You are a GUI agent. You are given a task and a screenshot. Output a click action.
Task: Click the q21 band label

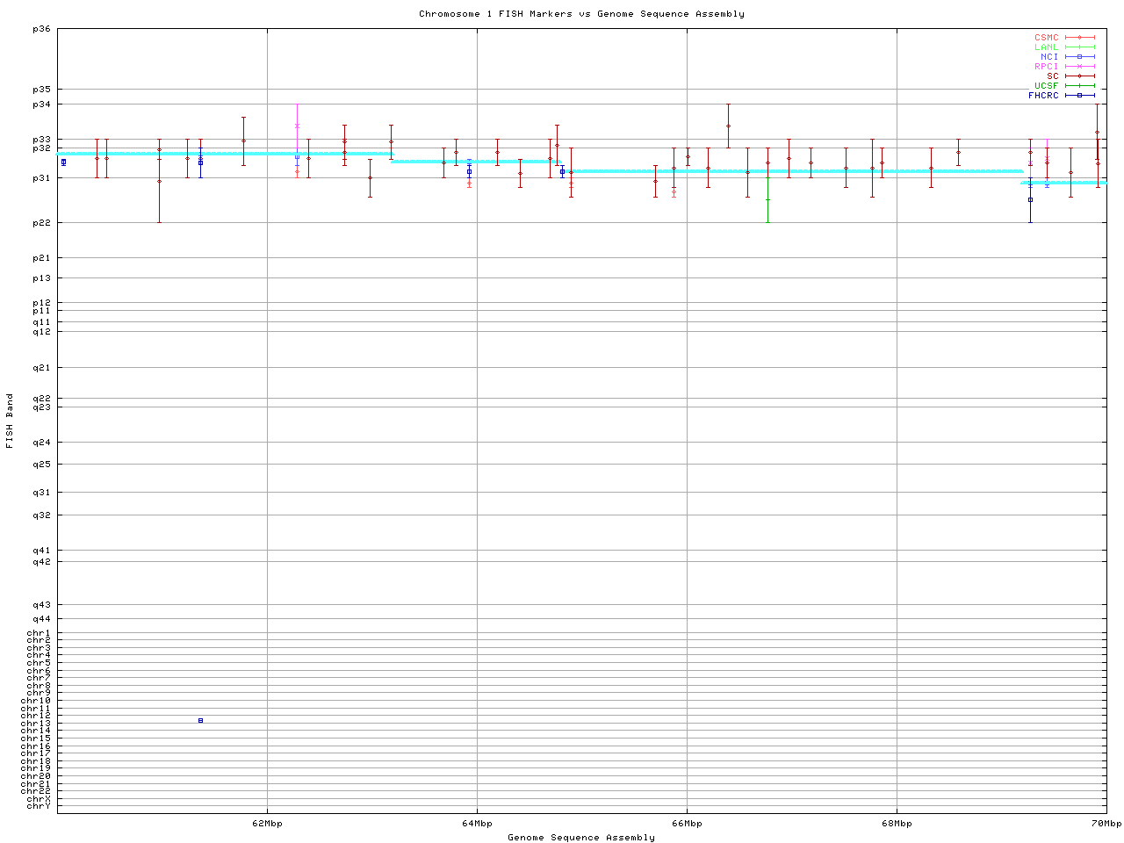pos(41,368)
